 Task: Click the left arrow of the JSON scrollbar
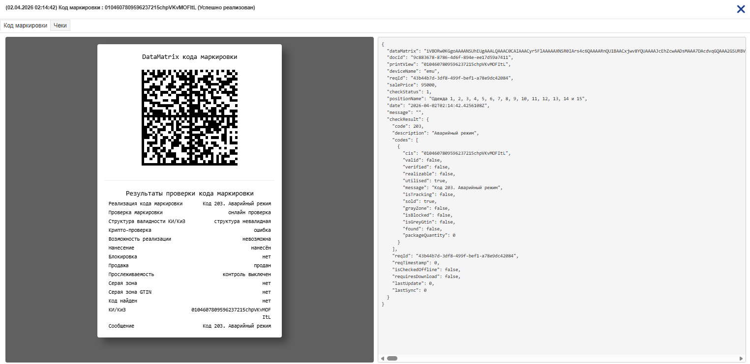point(382,358)
